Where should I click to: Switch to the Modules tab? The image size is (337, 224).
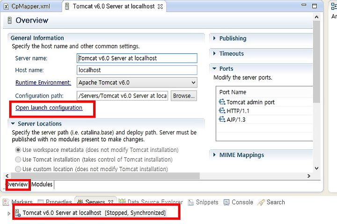[42, 185]
